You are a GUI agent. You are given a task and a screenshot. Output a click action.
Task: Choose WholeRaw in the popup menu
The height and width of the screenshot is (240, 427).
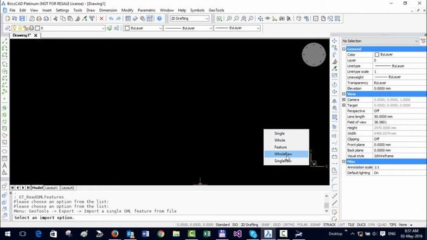[x=286, y=154]
